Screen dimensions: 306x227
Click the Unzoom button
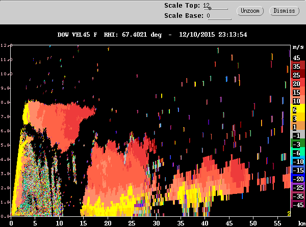(x=250, y=11)
